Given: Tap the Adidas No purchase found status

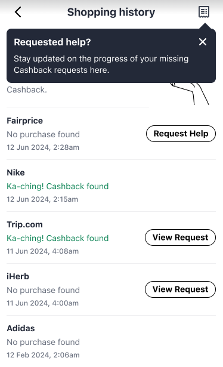Looking at the screenshot, I should pyautogui.click(x=44, y=342).
